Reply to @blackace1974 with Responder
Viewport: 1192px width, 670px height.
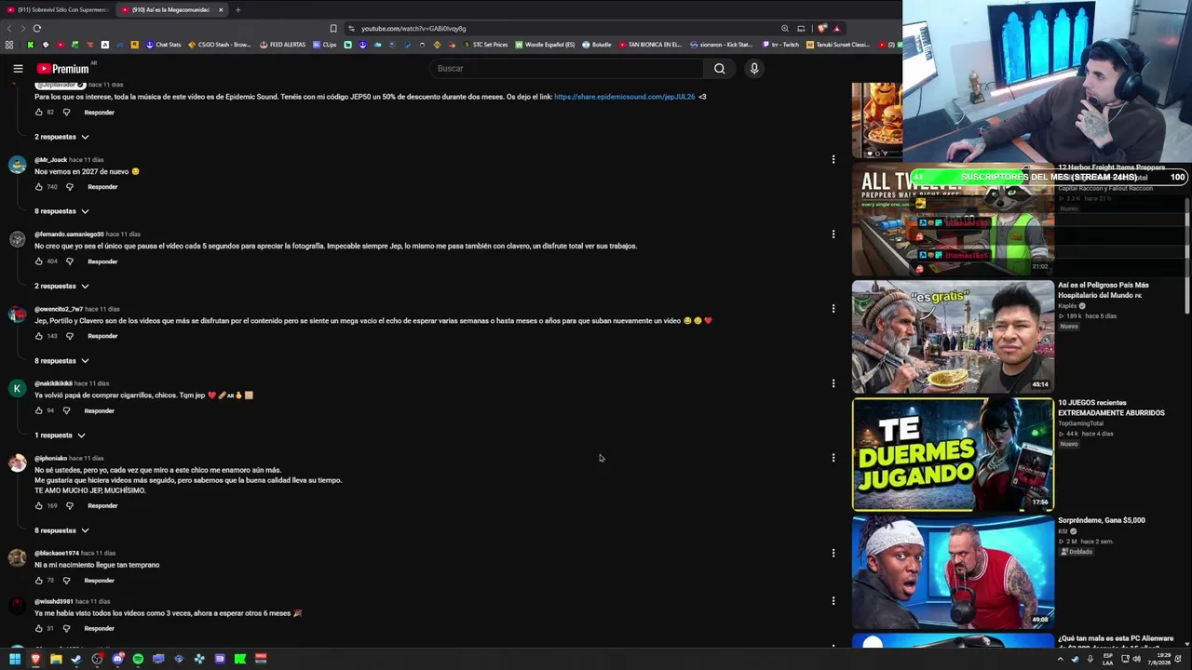coord(99,581)
